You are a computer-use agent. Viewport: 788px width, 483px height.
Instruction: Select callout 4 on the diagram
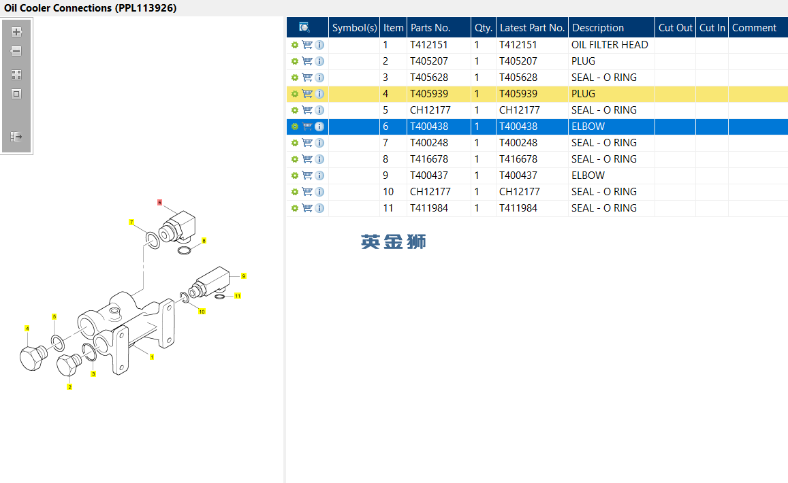(27, 329)
